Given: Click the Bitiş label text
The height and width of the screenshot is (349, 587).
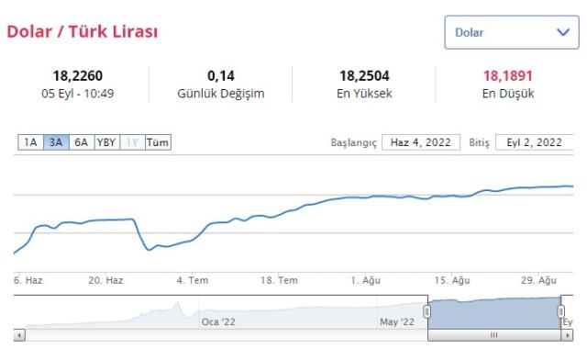Looking at the screenshot, I should [479, 143].
